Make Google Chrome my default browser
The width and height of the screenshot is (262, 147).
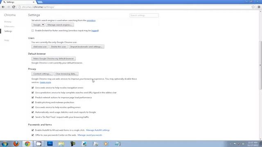(54, 59)
